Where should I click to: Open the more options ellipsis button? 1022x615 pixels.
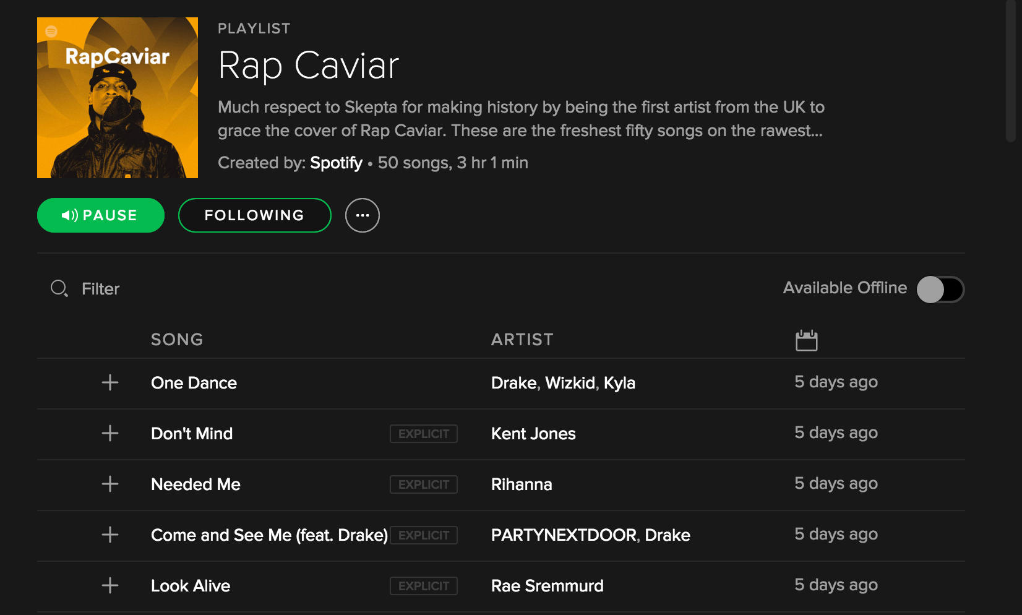[x=363, y=215]
